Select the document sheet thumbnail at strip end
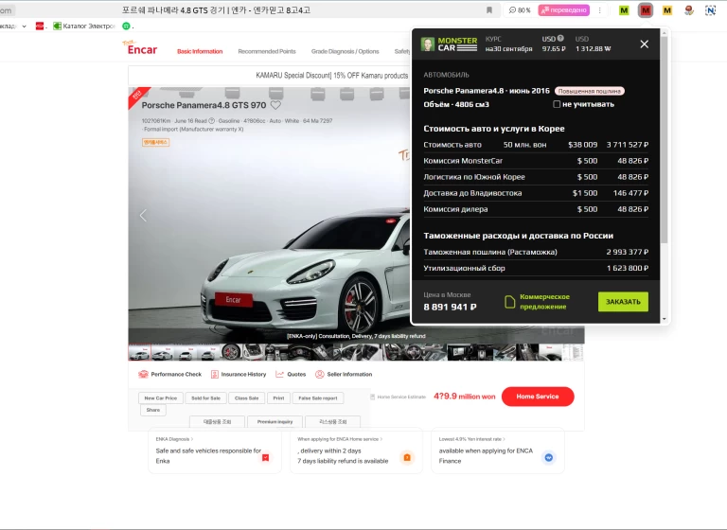This screenshot has width=727, height=530. pos(573,352)
